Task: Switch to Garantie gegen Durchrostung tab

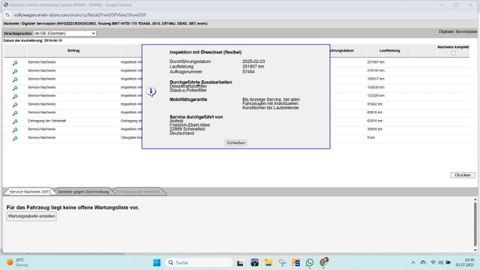Action: pyautogui.click(x=83, y=192)
